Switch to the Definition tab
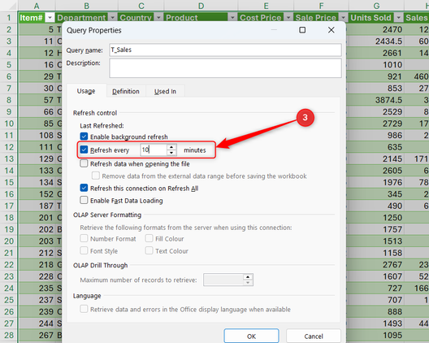The width and height of the screenshot is (429, 343). pyautogui.click(x=126, y=91)
